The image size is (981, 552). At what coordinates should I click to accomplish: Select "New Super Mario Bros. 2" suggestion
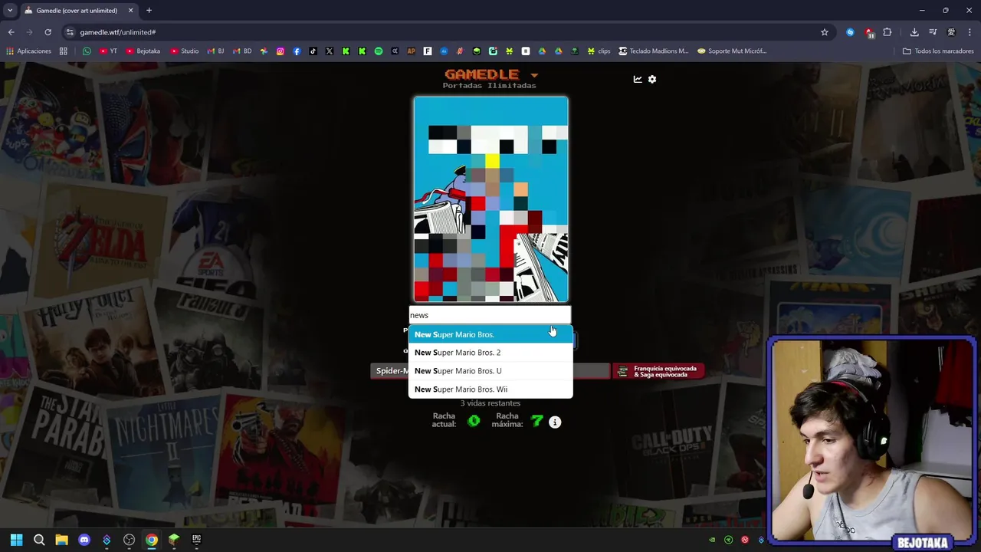click(490, 353)
